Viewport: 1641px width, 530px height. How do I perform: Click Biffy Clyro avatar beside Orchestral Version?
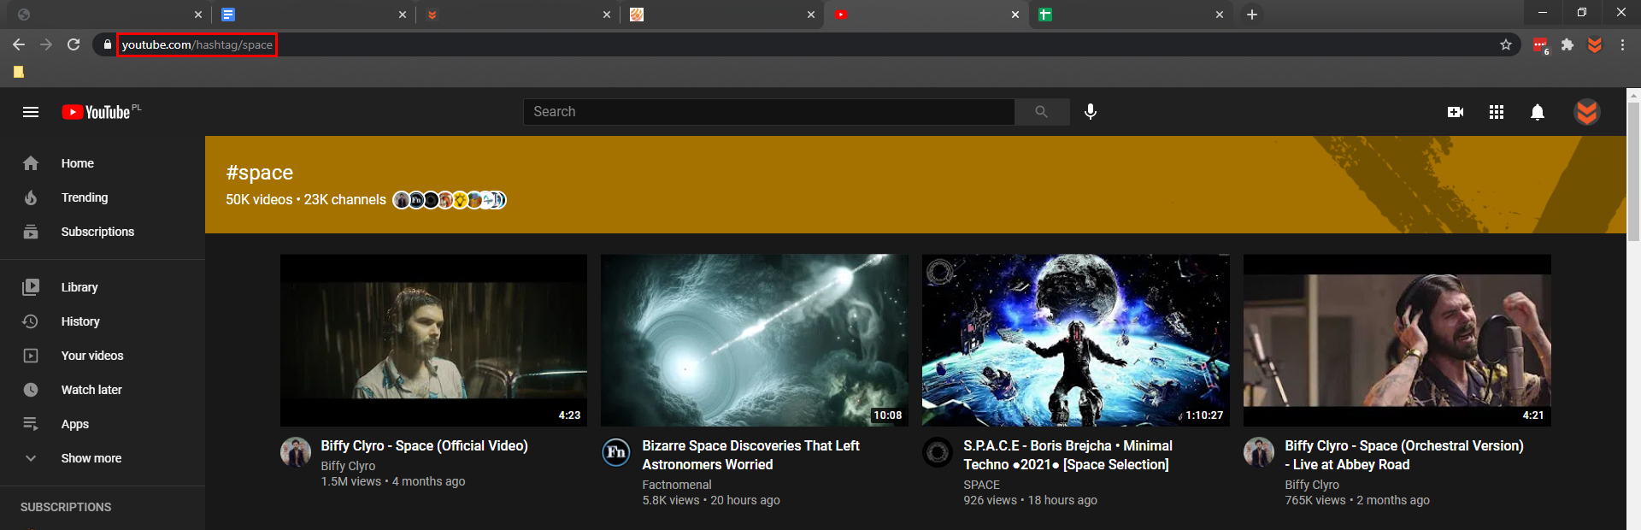[1259, 452]
